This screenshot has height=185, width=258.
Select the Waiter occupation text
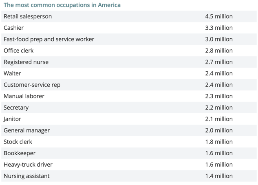click(x=12, y=73)
